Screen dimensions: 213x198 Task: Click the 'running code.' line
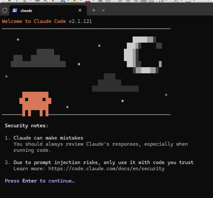(32, 150)
